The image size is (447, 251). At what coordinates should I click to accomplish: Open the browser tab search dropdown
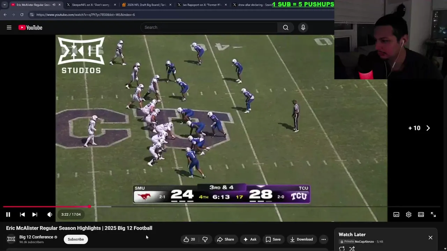click(4, 5)
